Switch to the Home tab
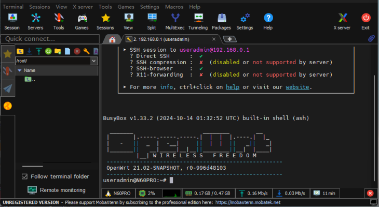 pyautogui.click(x=111, y=39)
